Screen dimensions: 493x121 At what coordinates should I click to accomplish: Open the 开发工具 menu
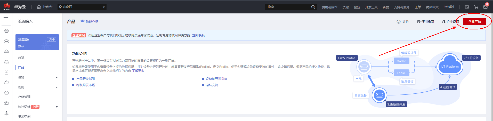coord(371,7)
